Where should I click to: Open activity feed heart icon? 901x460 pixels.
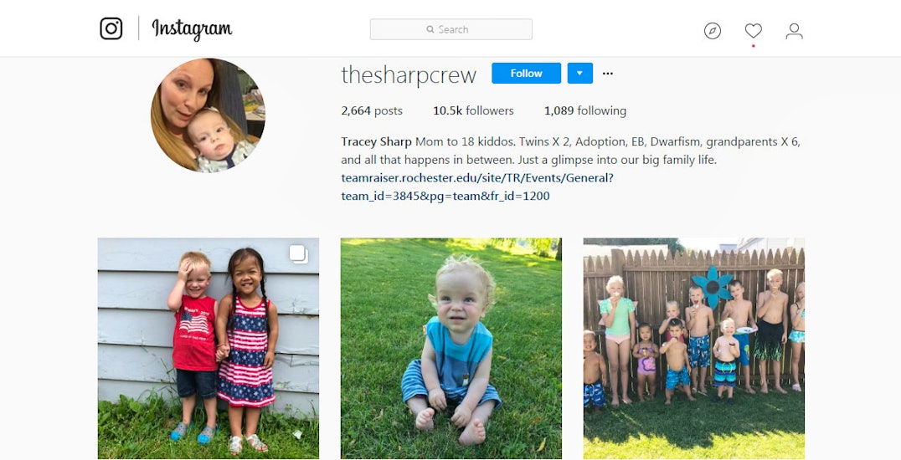coord(754,30)
